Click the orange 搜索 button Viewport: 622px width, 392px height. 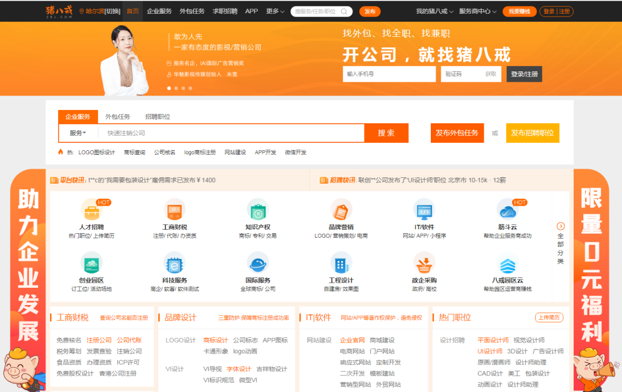coord(386,133)
